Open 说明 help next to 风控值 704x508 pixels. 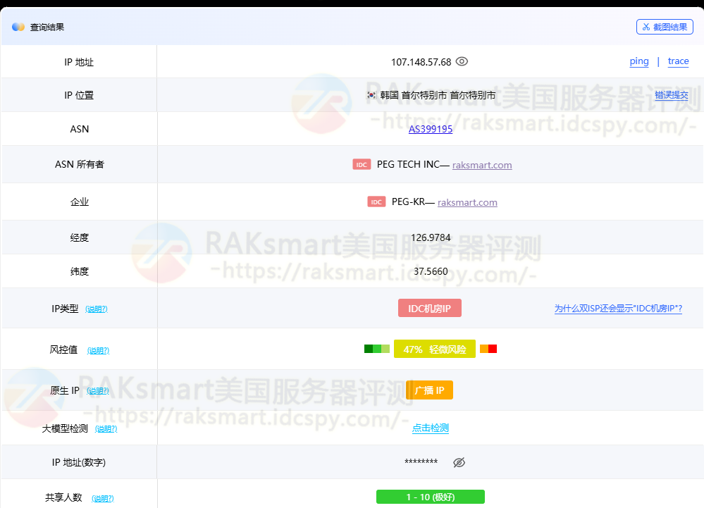98,350
